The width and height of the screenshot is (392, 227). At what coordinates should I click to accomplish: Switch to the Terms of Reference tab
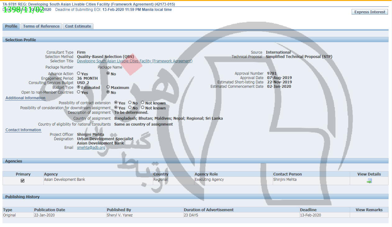41,26
